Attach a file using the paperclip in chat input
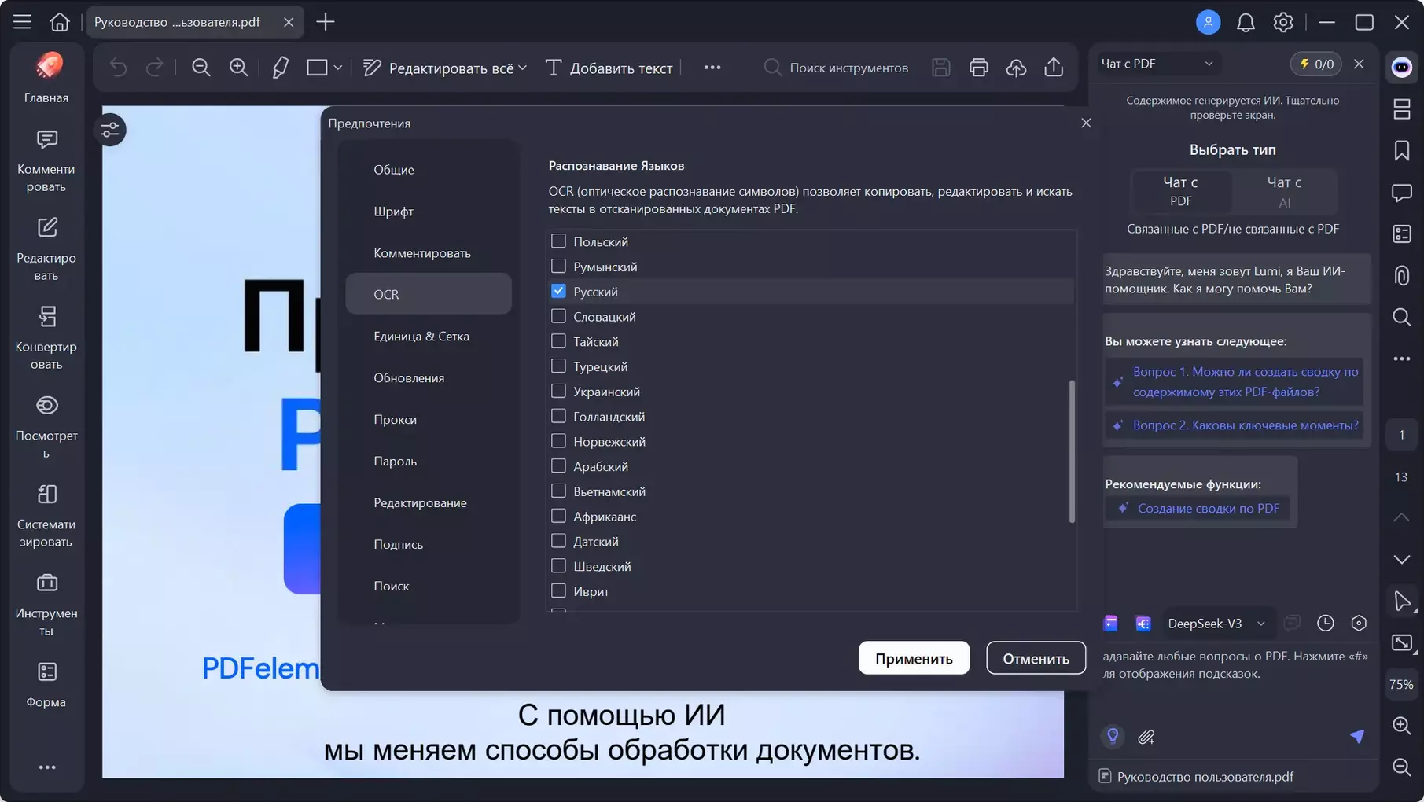1424x802 pixels. pyautogui.click(x=1147, y=737)
